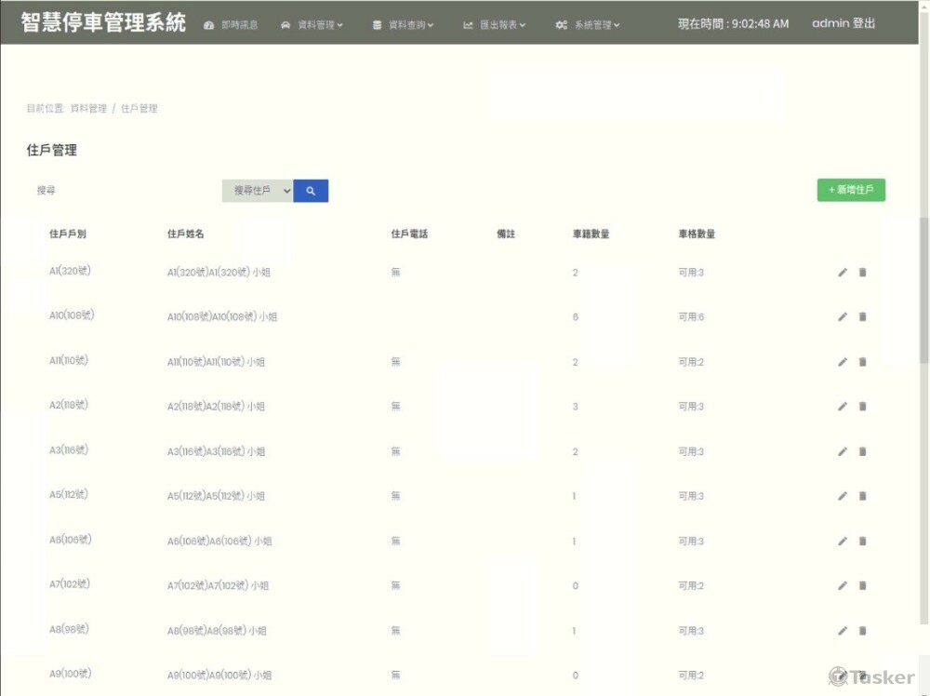Delete resident A1(320號) with trash icon
The image size is (930, 696).
pyautogui.click(x=862, y=273)
